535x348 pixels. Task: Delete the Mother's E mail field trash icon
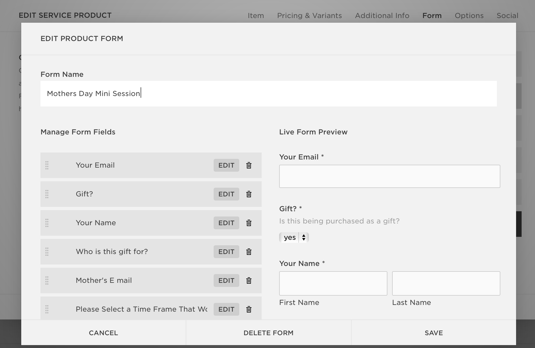(249, 280)
